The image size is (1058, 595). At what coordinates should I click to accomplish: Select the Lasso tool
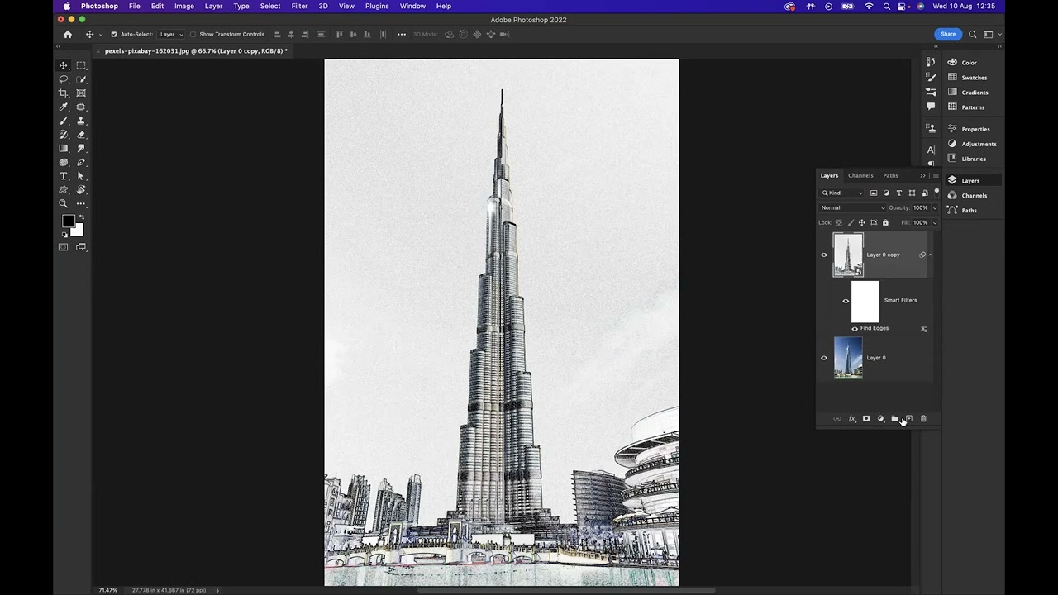click(x=64, y=79)
